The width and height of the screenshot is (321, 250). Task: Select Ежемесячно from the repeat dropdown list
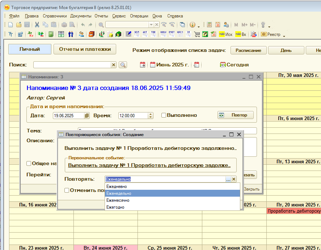coord(118,200)
